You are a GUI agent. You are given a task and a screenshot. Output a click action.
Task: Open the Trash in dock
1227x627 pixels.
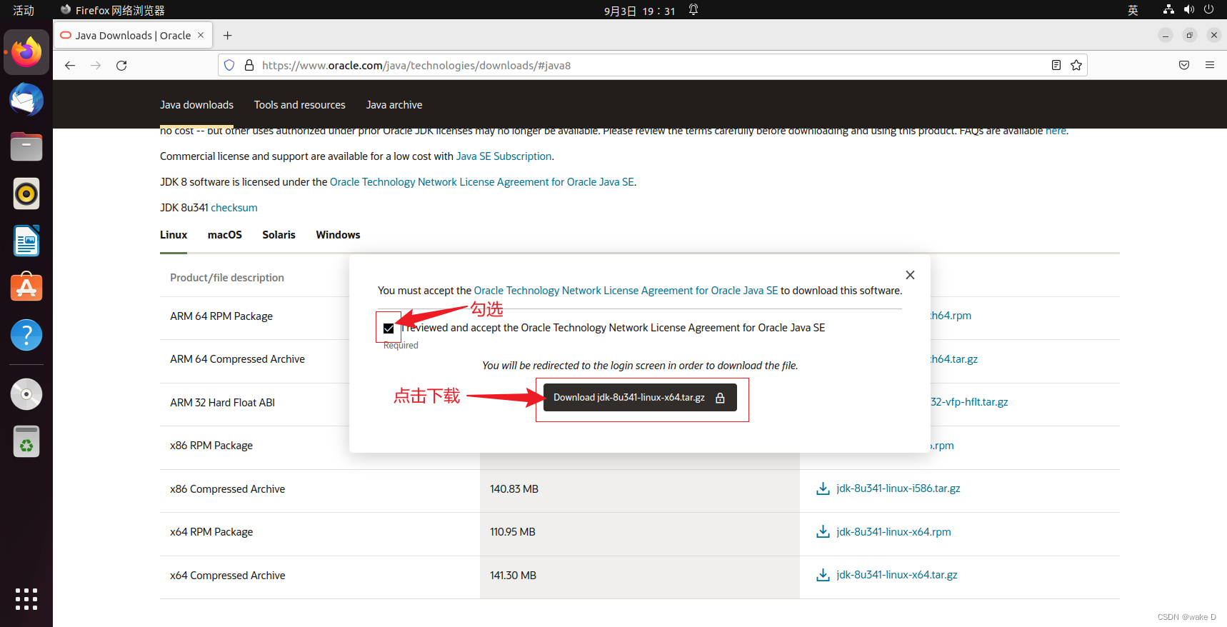pyautogui.click(x=26, y=441)
